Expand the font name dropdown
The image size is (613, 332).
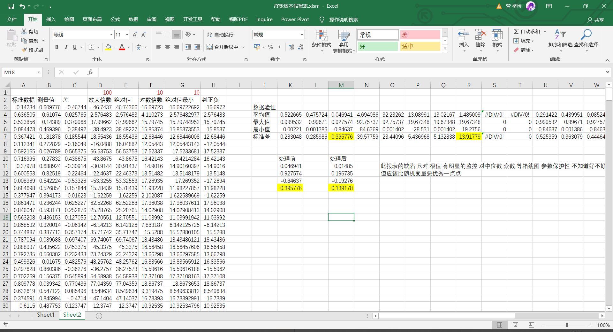[x=111, y=35]
